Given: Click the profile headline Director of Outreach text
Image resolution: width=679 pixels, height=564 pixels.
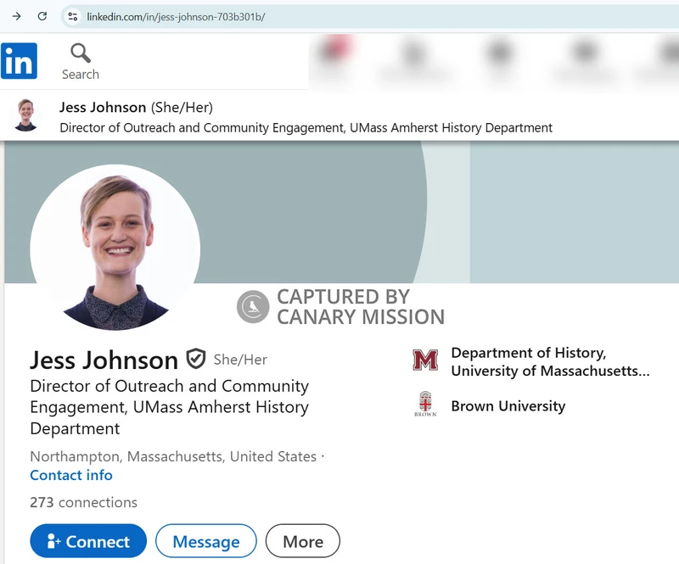Looking at the screenshot, I should [x=169, y=407].
